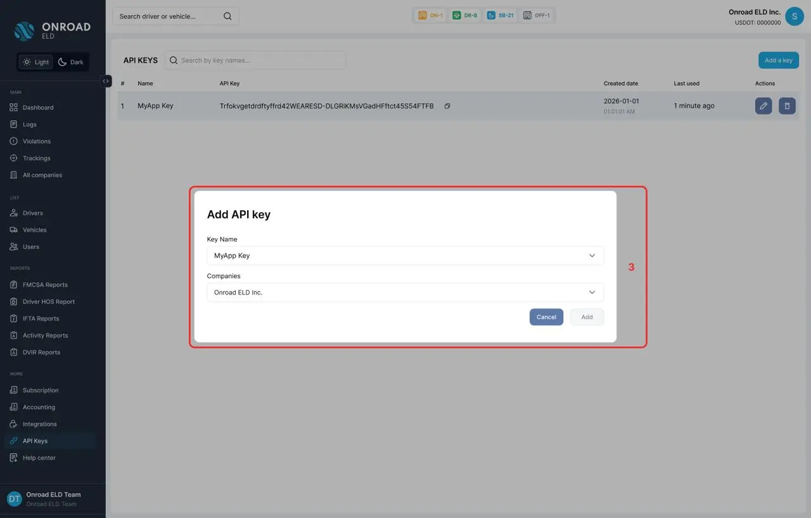
Task: Click the OFF-1 off duty badge
Action: pos(537,15)
